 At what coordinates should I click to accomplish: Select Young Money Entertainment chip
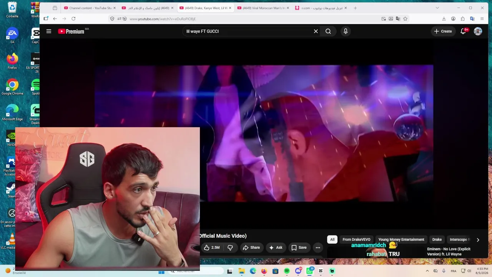401,239
